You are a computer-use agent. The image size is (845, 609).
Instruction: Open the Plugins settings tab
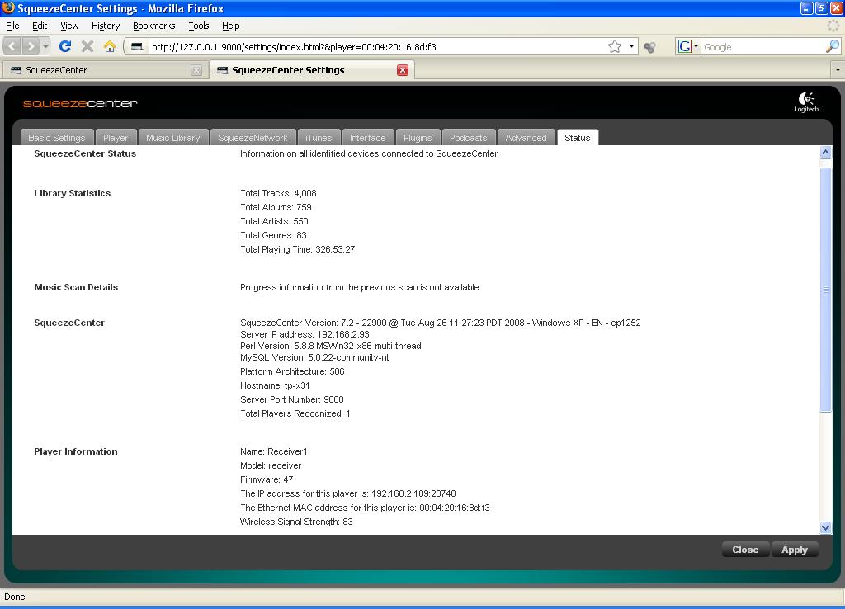tap(418, 138)
